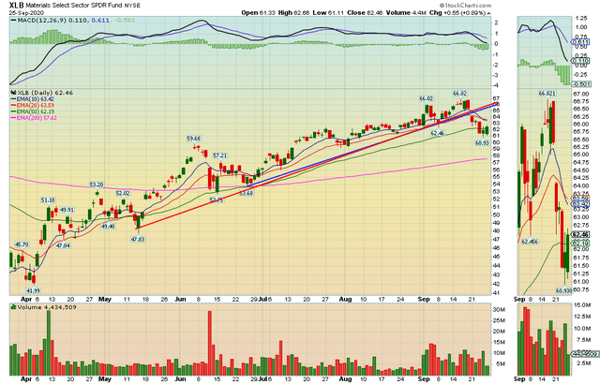Click the High 62.66 value in the header

293,12
